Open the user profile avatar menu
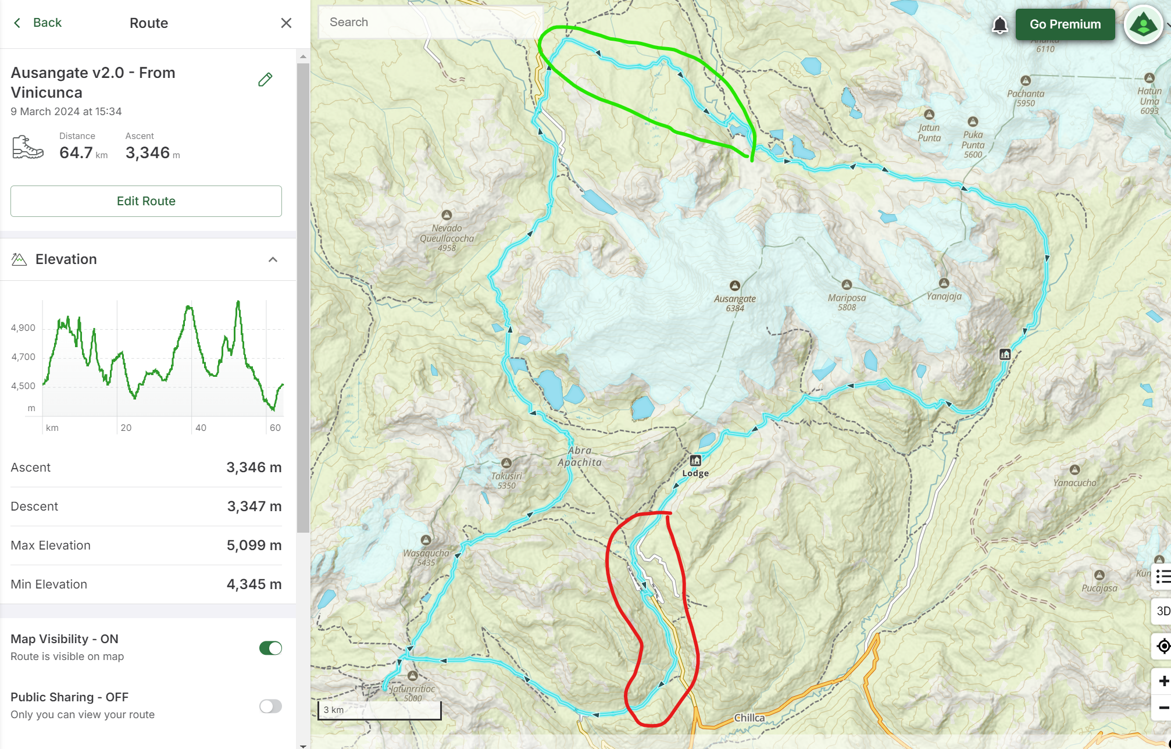The image size is (1171, 749). 1143,25
